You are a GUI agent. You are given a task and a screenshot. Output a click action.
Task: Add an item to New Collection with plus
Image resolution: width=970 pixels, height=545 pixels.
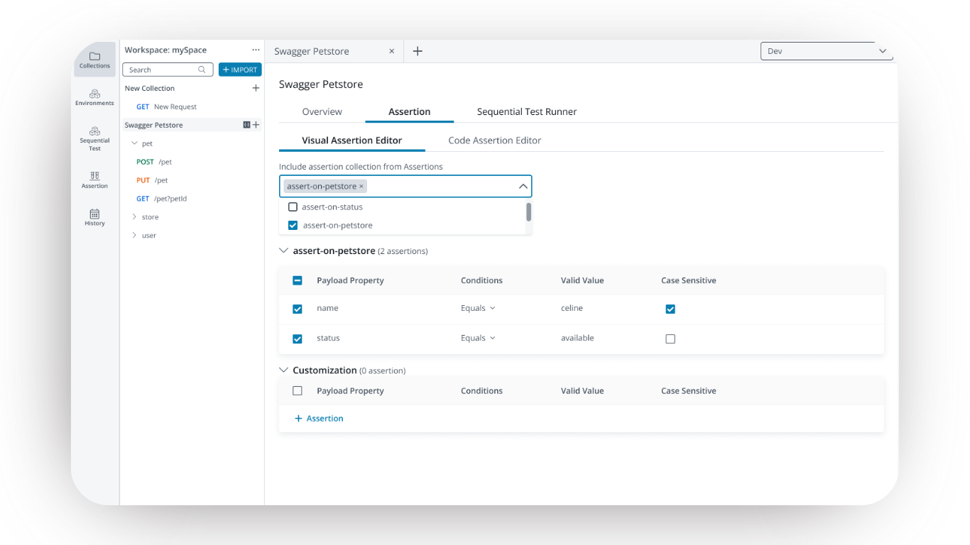click(x=256, y=89)
